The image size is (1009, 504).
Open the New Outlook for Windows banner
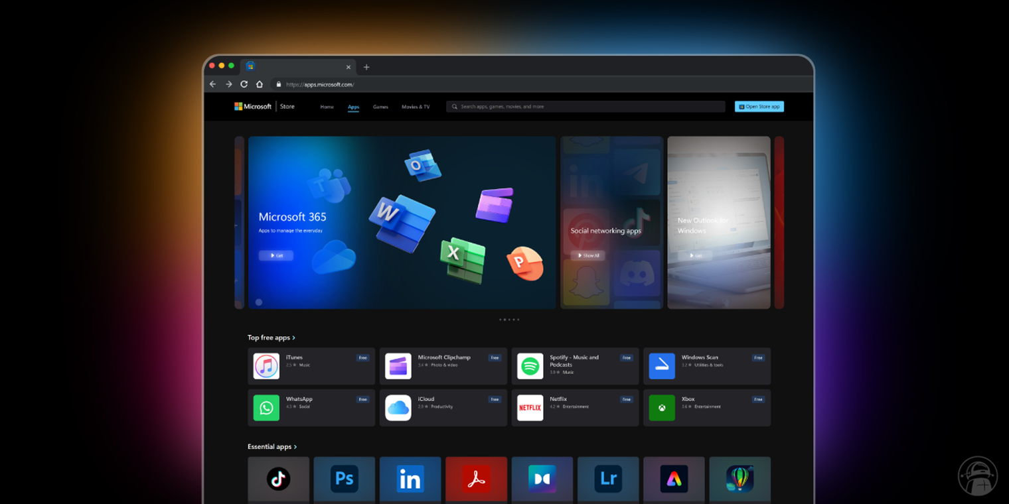719,223
